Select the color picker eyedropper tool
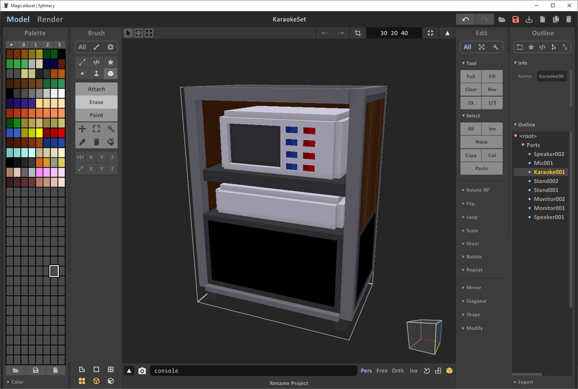This screenshot has width=578, height=389. pos(82,142)
